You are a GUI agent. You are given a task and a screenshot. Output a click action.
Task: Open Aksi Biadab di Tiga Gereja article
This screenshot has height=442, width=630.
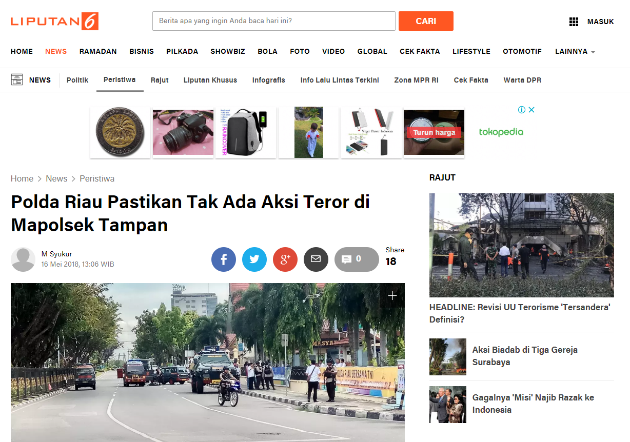coord(525,356)
